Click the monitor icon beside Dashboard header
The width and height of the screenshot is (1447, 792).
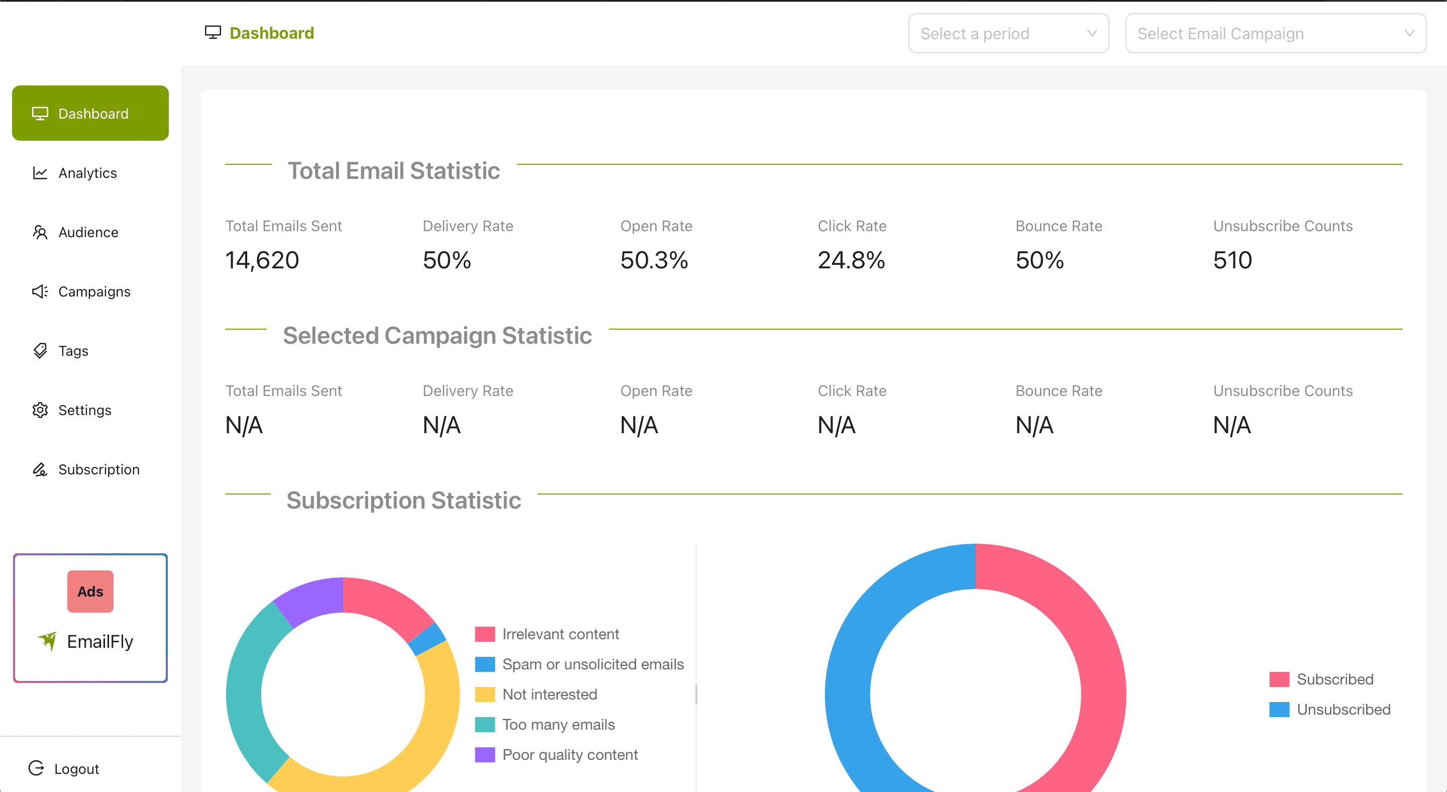[213, 33]
